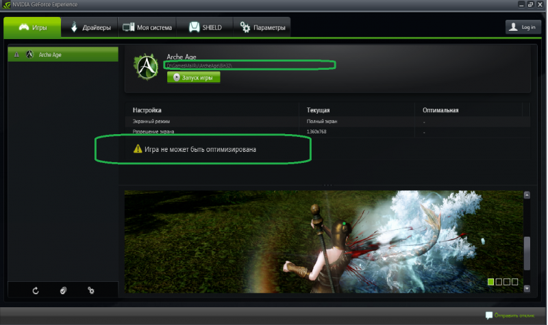
Task: Click the vertical scrollbar thumb of the screenshot panel
Action: [527, 253]
